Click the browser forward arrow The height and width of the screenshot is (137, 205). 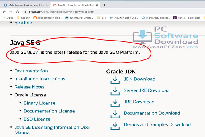coord(11,12)
